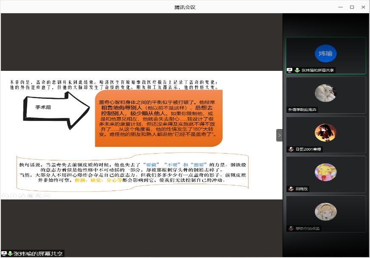Click the muted mic icon beside 想给你加点盐

(x=291, y=228)
